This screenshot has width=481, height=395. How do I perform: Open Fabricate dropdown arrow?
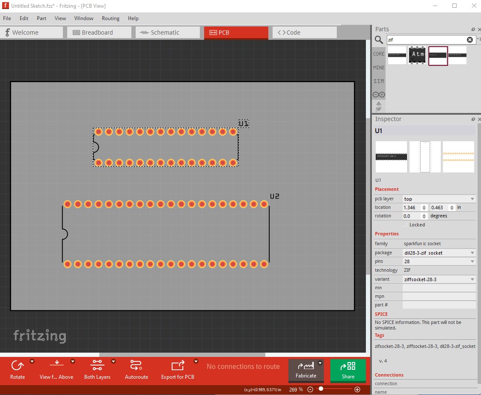pyautogui.click(x=320, y=363)
